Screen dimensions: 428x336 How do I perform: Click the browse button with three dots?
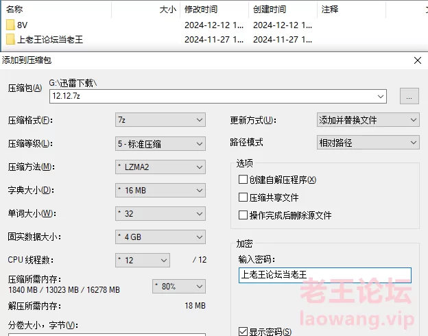point(409,96)
